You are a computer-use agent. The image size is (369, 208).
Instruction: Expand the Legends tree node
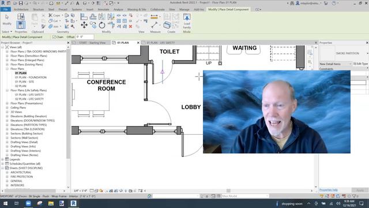[x=2, y=159]
